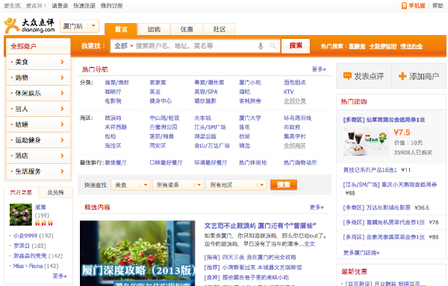The height and width of the screenshot is (286, 448).
Task: Click into the merchant search input field
Action: click(196, 46)
